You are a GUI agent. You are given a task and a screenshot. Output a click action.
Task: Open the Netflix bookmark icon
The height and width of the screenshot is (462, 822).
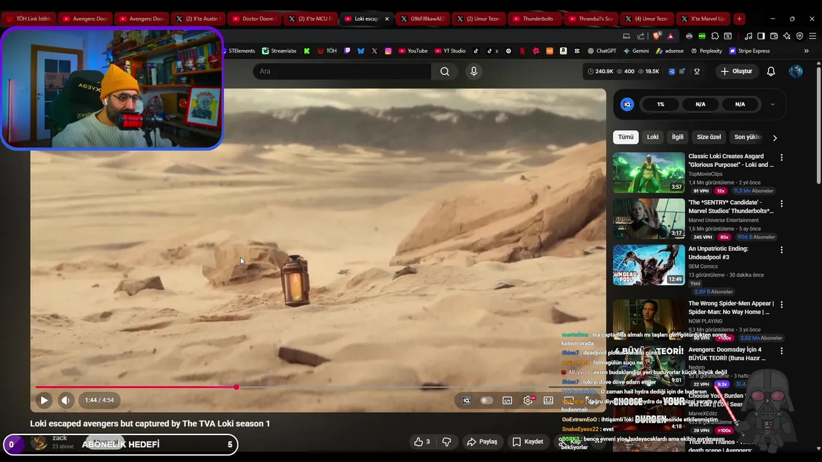tap(522, 51)
